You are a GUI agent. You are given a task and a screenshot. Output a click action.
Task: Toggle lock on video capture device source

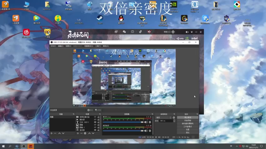click(98, 117)
